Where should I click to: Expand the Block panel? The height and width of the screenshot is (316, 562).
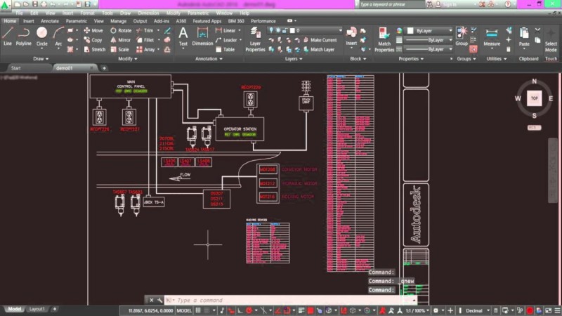pos(358,59)
